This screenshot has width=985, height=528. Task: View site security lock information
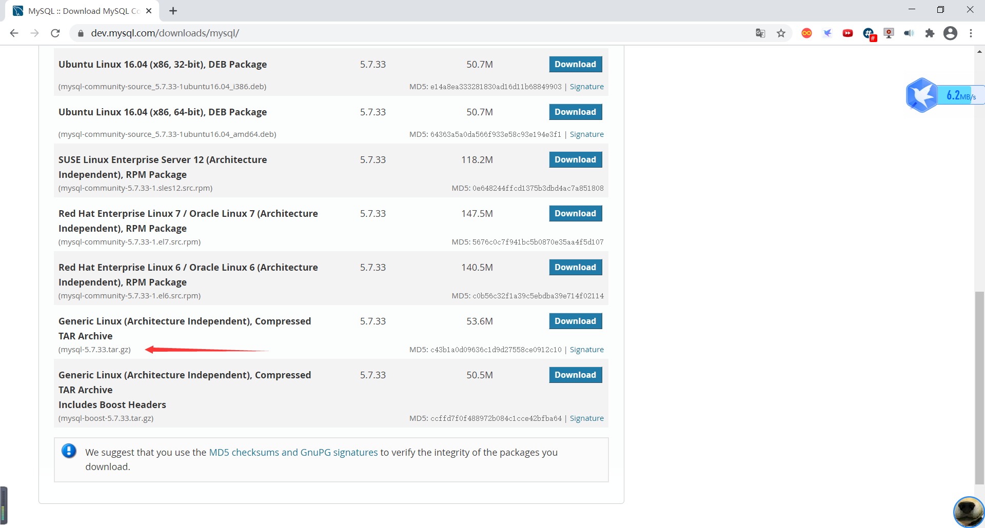(81, 33)
